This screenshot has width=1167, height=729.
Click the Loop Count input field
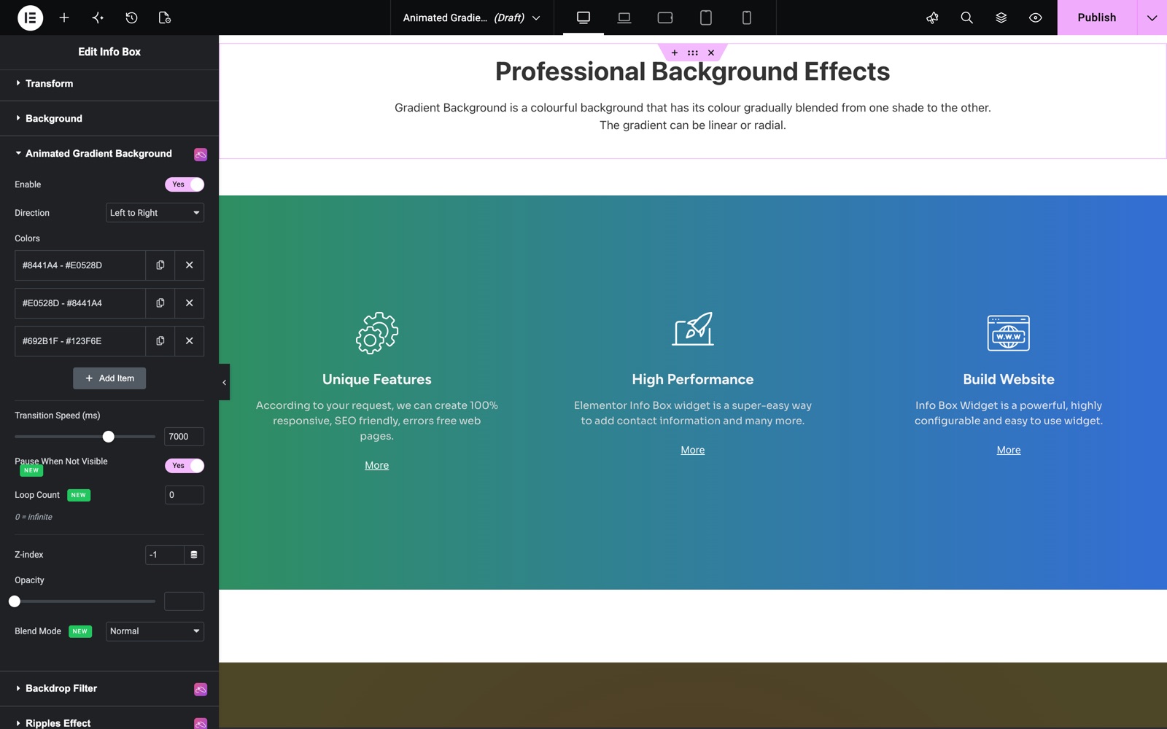185,495
